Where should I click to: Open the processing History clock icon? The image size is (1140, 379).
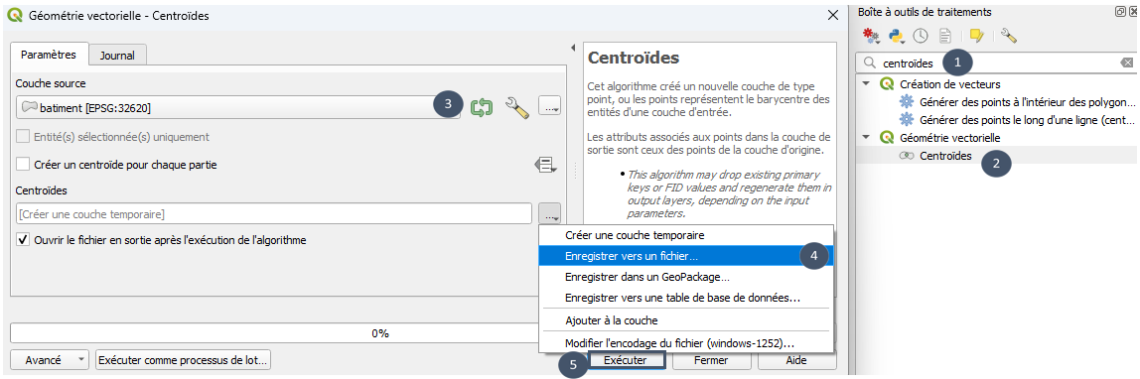[921, 35]
